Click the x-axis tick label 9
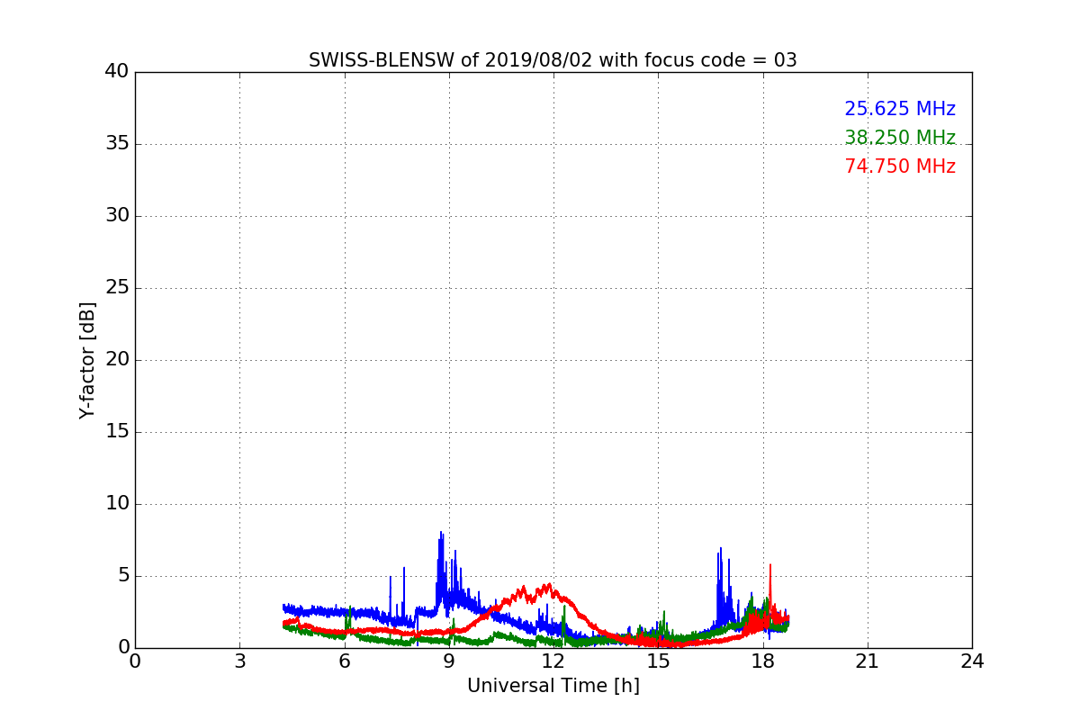Image resolution: width=1080 pixels, height=720 pixels. pyautogui.click(x=449, y=661)
